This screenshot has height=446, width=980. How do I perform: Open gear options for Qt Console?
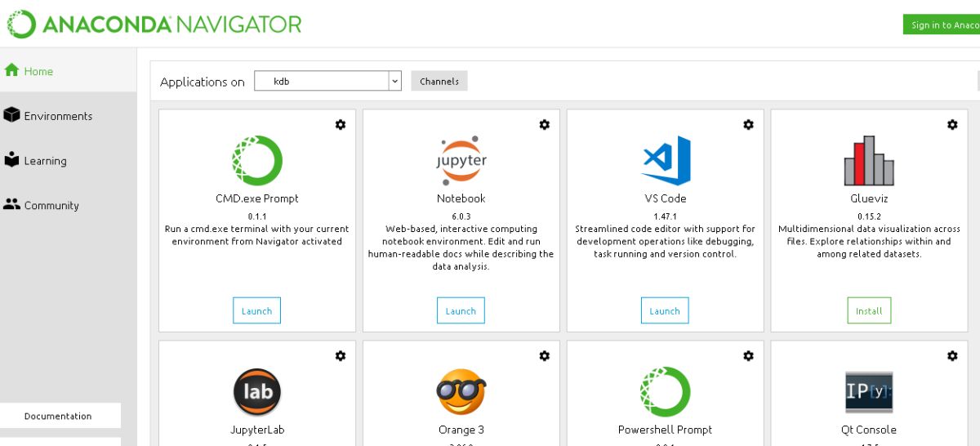pyautogui.click(x=952, y=355)
